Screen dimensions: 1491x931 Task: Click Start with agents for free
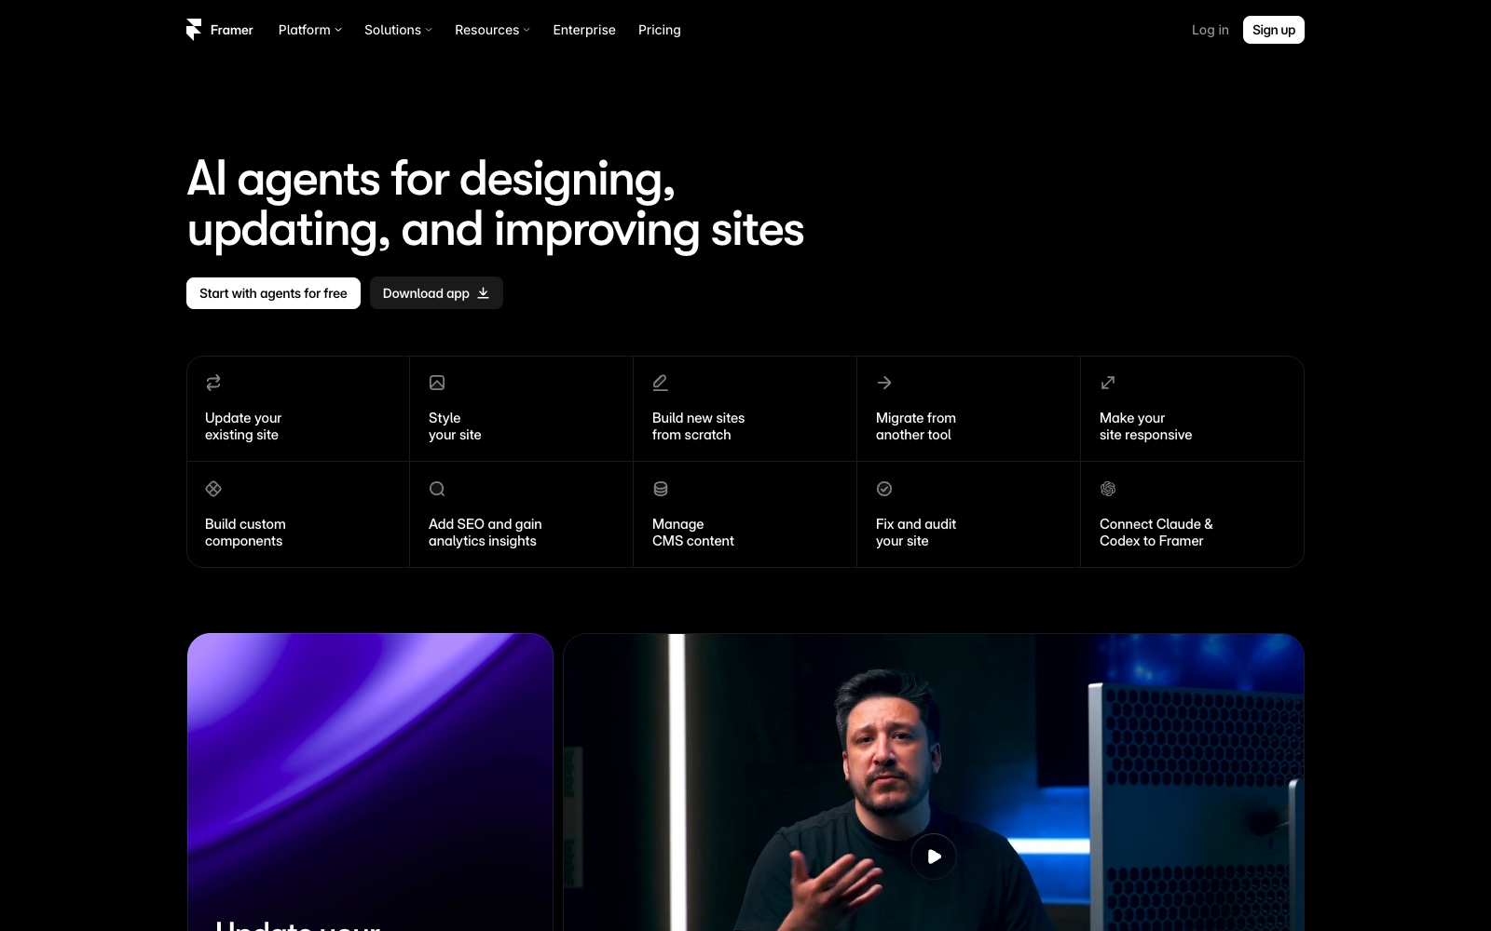coord(273,293)
